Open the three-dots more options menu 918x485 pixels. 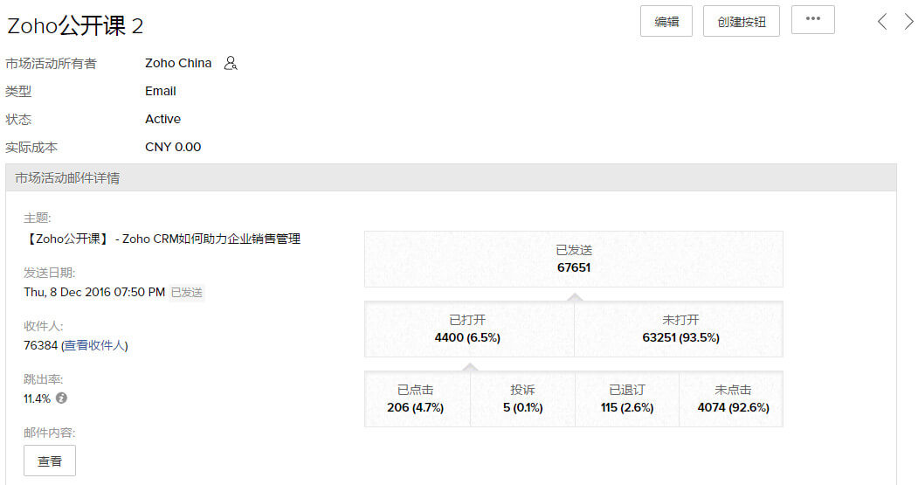click(812, 19)
